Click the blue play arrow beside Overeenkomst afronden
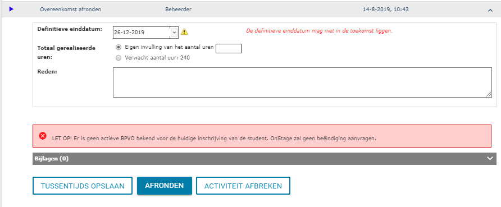501x207 pixels. pyautogui.click(x=11, y=9)
